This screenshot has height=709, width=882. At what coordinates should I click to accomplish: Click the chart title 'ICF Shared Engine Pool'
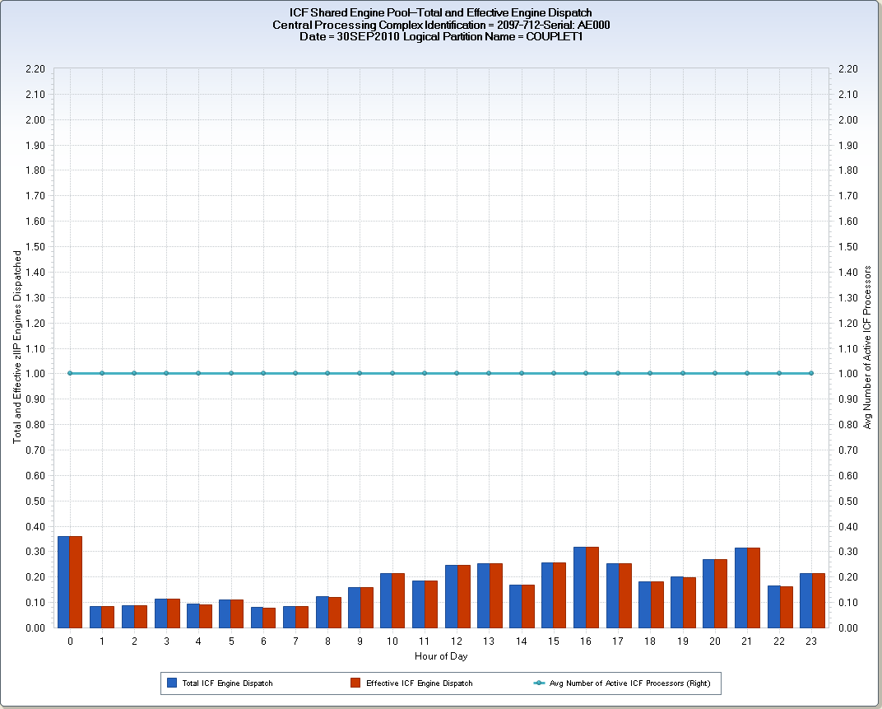point(441,13)
